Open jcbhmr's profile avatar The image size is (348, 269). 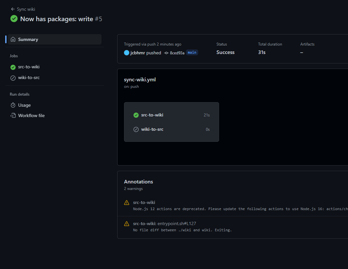(127, 53)
